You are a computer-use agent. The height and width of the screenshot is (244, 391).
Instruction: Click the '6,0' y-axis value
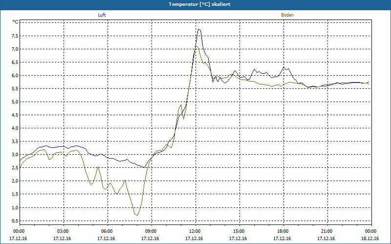pos(15,76)
